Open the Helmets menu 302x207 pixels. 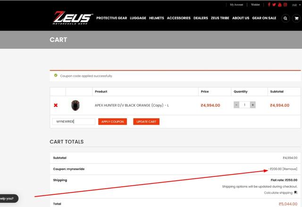(156, 18)
